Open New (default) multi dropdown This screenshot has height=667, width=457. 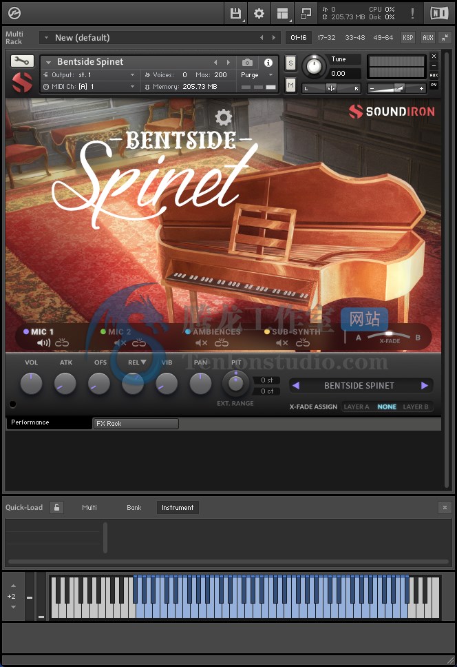[46, 37]
